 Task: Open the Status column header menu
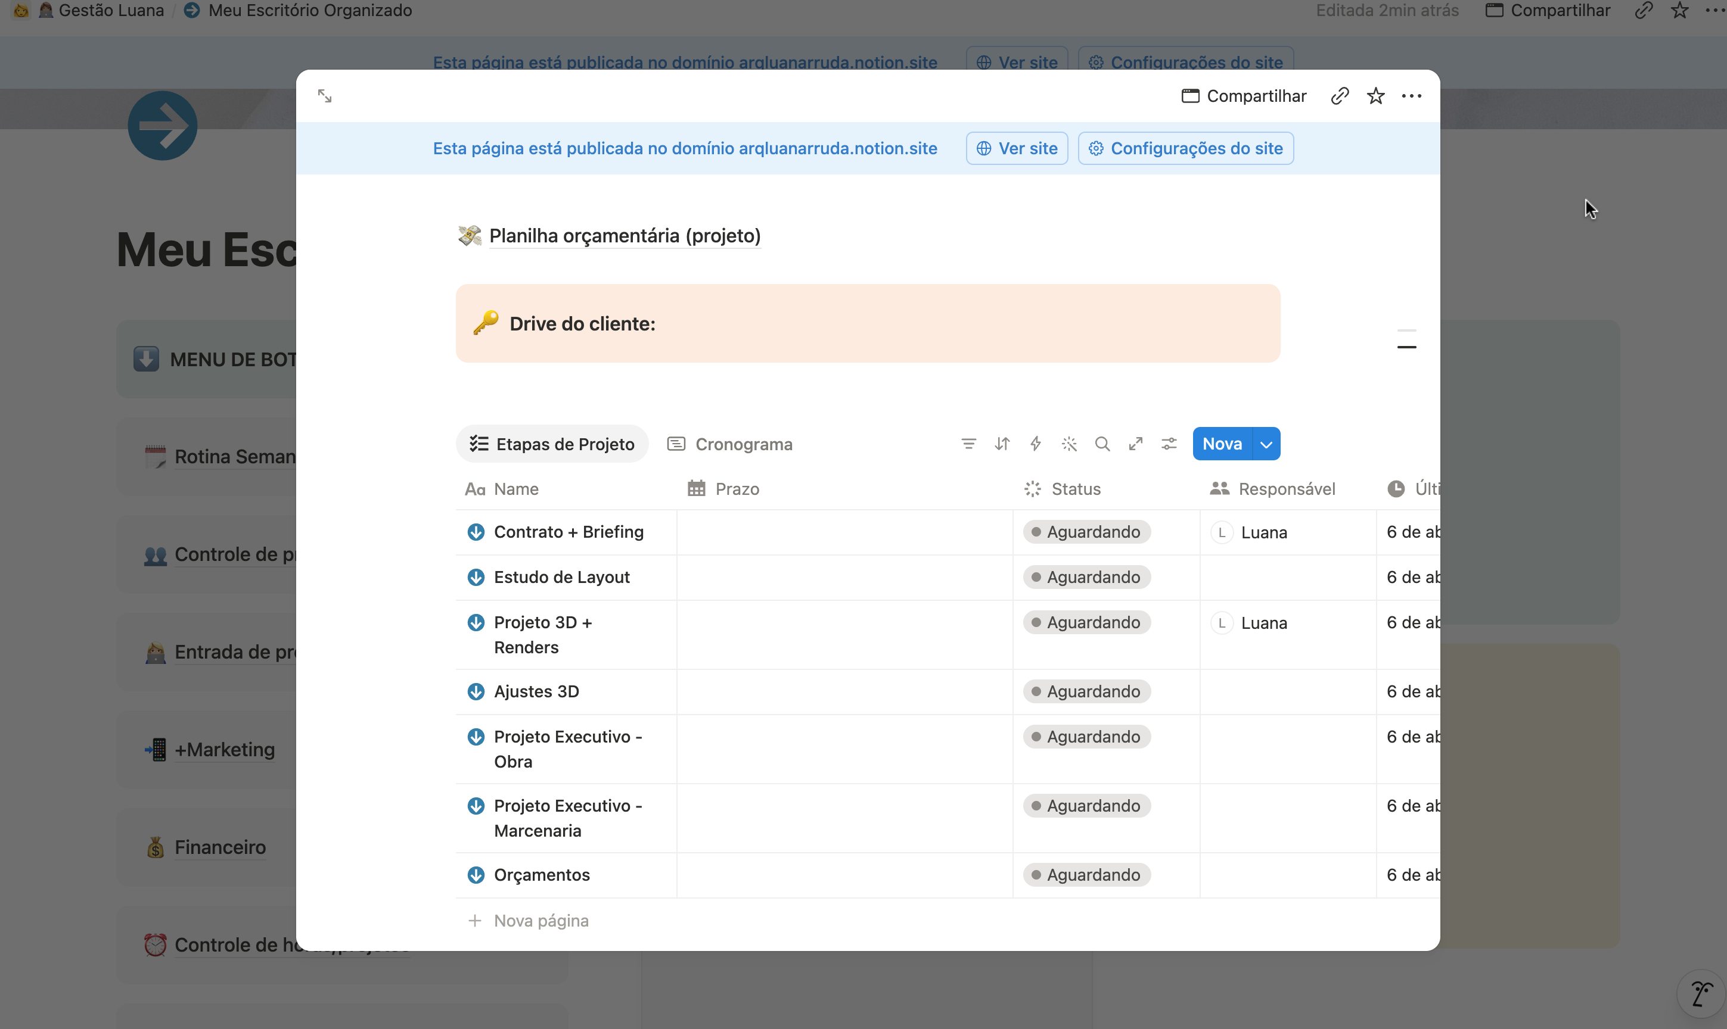pos(1106,489)
